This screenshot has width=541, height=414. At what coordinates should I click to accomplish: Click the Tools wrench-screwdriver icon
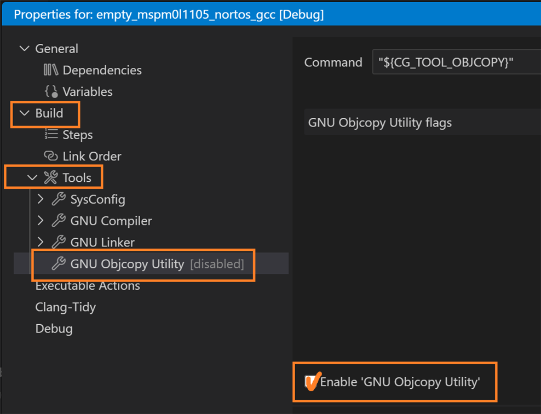(x=50, y=177)
